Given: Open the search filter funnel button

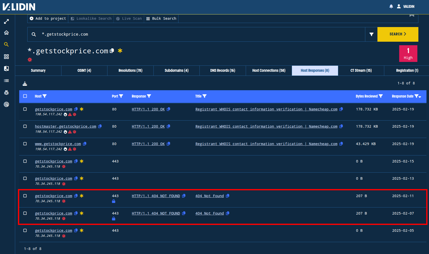Looking at the screenshot, I should coord(371,34).
